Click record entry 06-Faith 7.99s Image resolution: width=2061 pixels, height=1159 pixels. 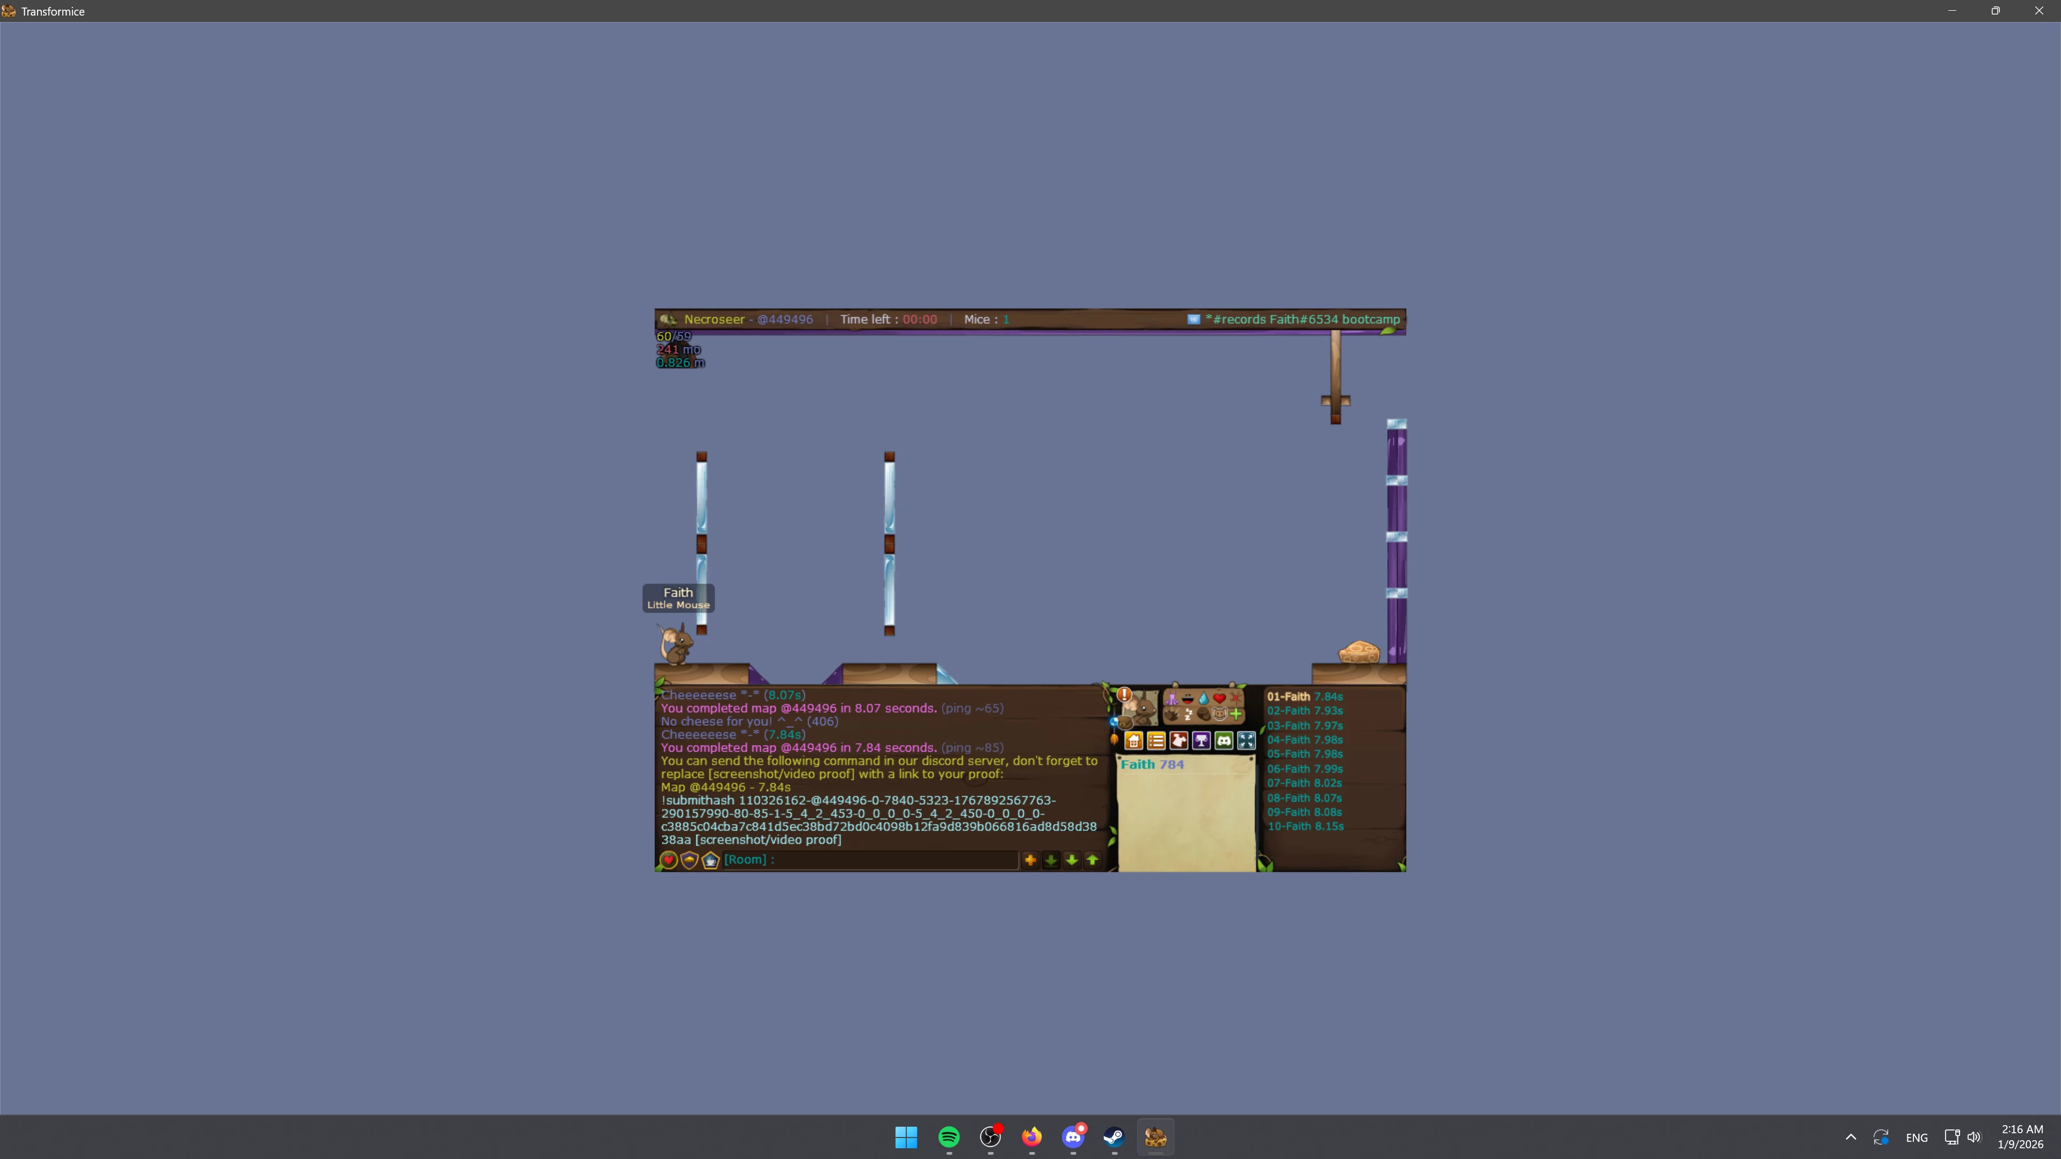point(1305,769)
